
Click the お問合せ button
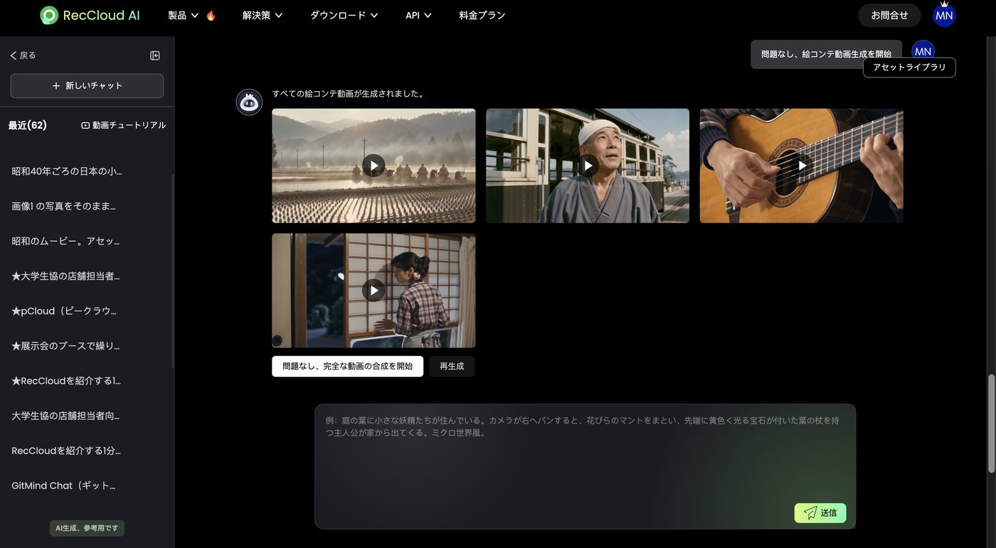click(x=889, y=15)
